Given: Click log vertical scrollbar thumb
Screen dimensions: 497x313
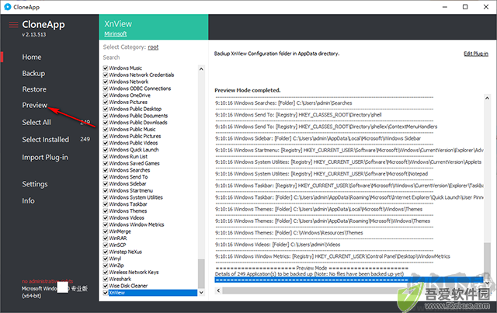Looking at the screenshot, I should [x=487, y=259].
